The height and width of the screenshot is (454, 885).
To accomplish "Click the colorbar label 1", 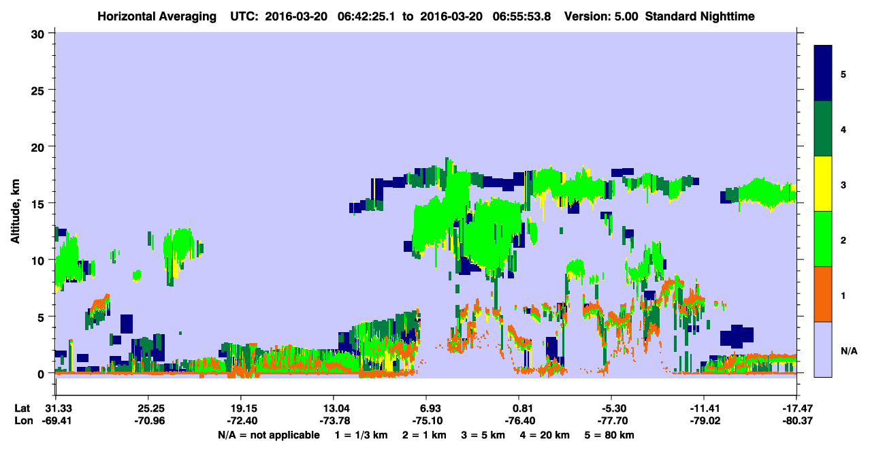I will point(843,295).
